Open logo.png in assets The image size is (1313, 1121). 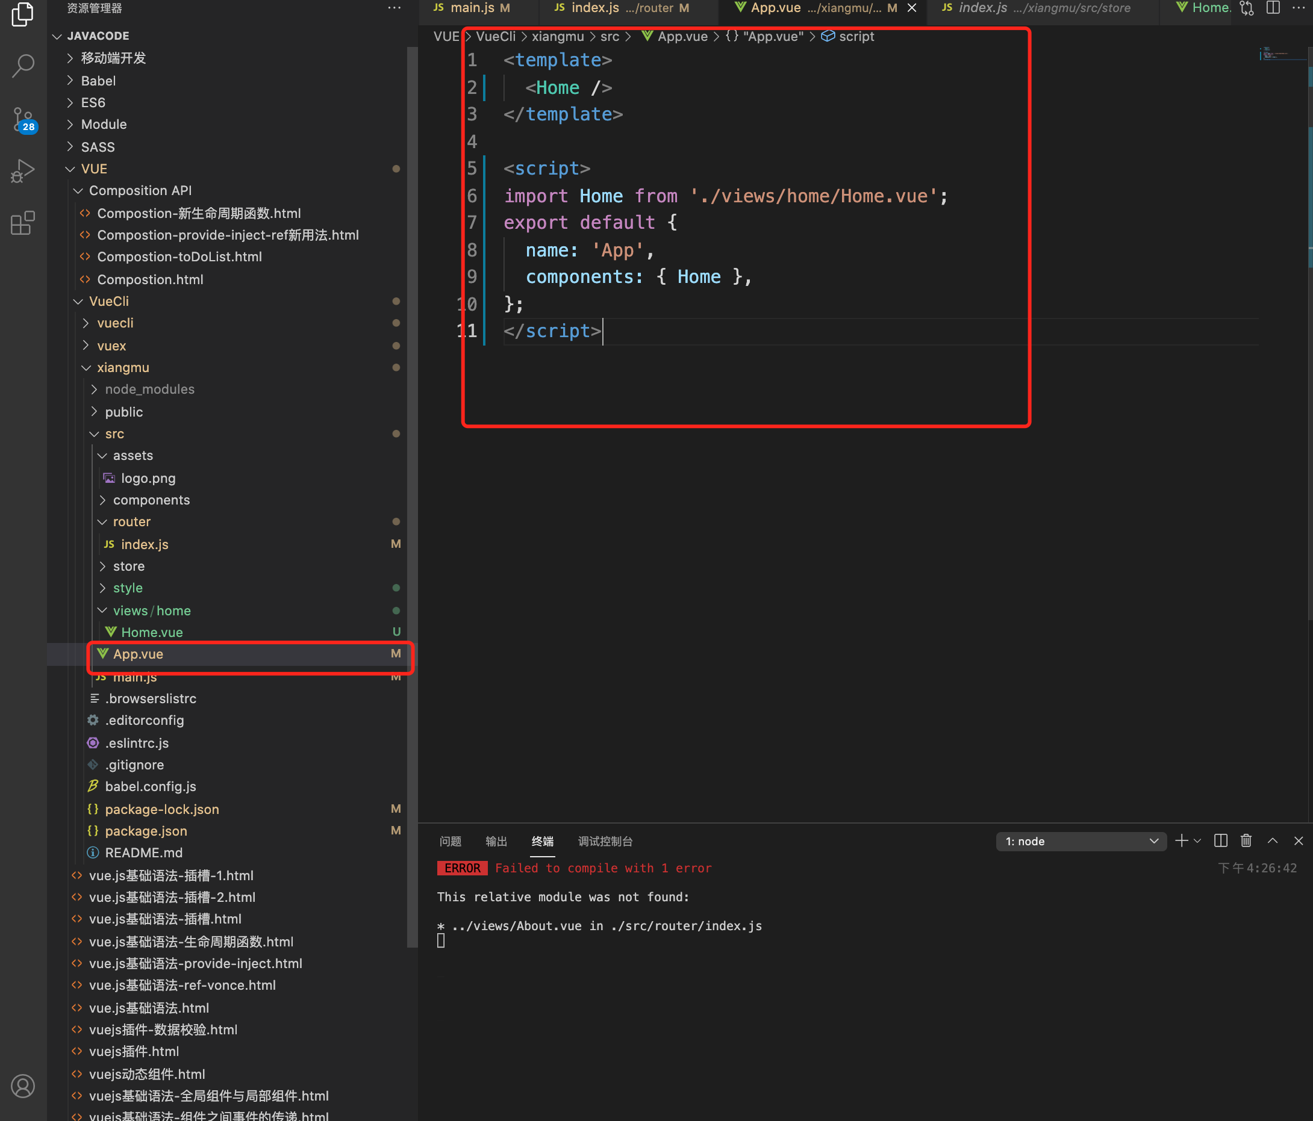coord(148,478)
